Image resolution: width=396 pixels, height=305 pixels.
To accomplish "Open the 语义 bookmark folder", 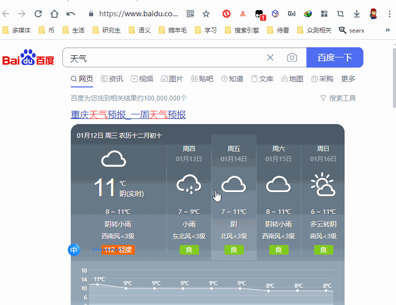I will (x=139, y=30).
